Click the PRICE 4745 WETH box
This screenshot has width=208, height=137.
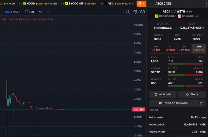pos(192,26)
